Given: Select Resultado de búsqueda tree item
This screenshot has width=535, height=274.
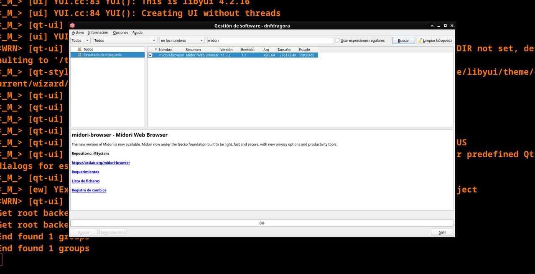Looking at the screenshot, I should [102, 55].
